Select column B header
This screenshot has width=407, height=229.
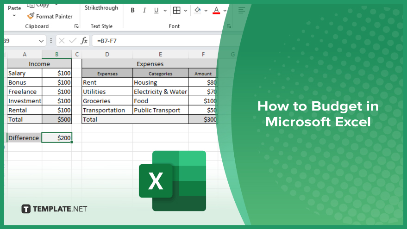pyautogui.click(x=56, y=55)
